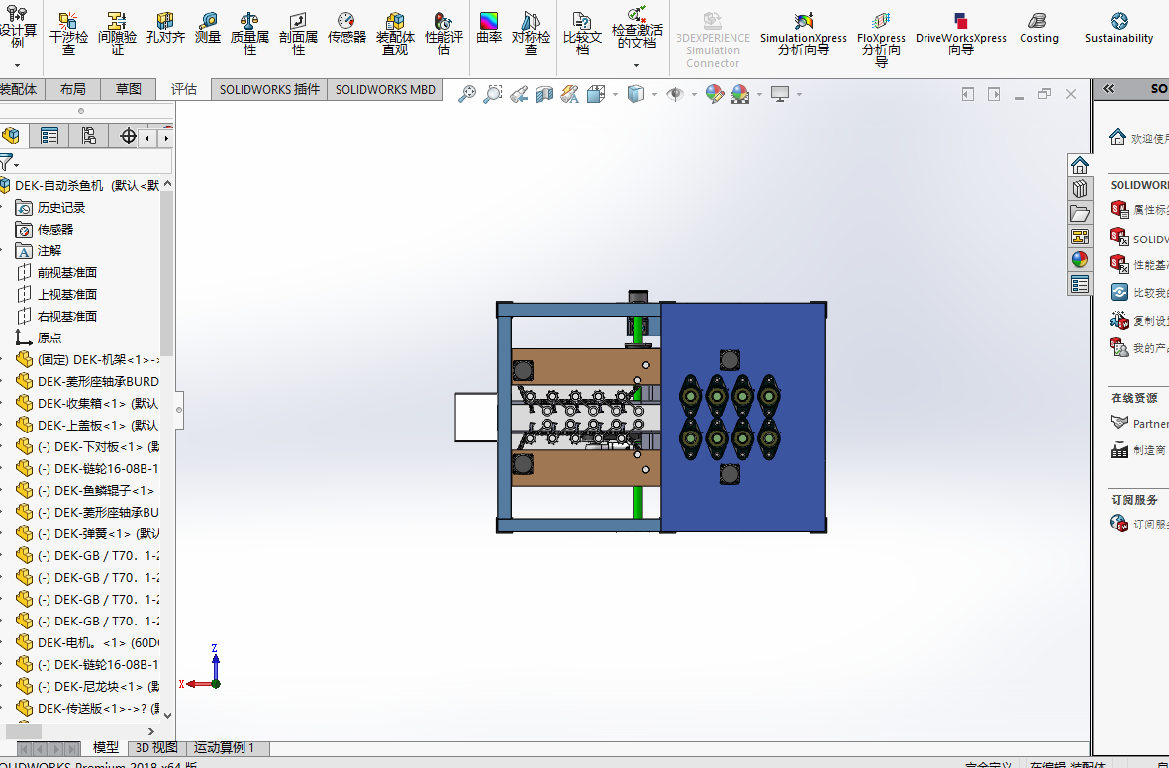Viewport: 1169px width, 768px height.
Task: Open the Sensor tool (传感器)
Action: click(346, 29)
